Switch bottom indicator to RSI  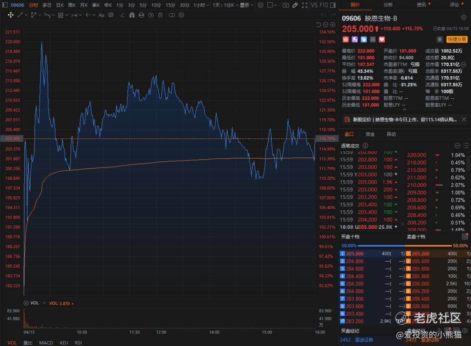click(78, 343)
